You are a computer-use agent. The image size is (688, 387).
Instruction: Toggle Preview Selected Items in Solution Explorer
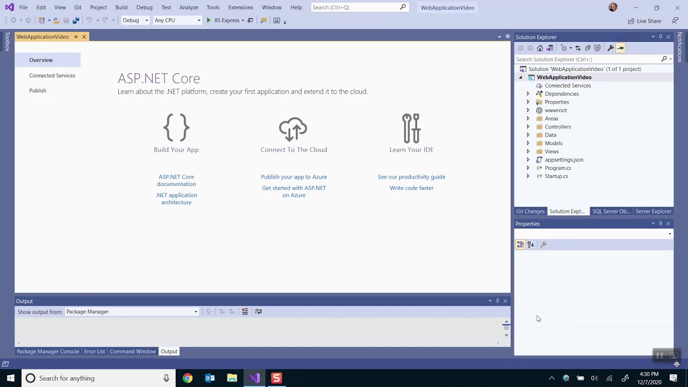tap(620, 48)
